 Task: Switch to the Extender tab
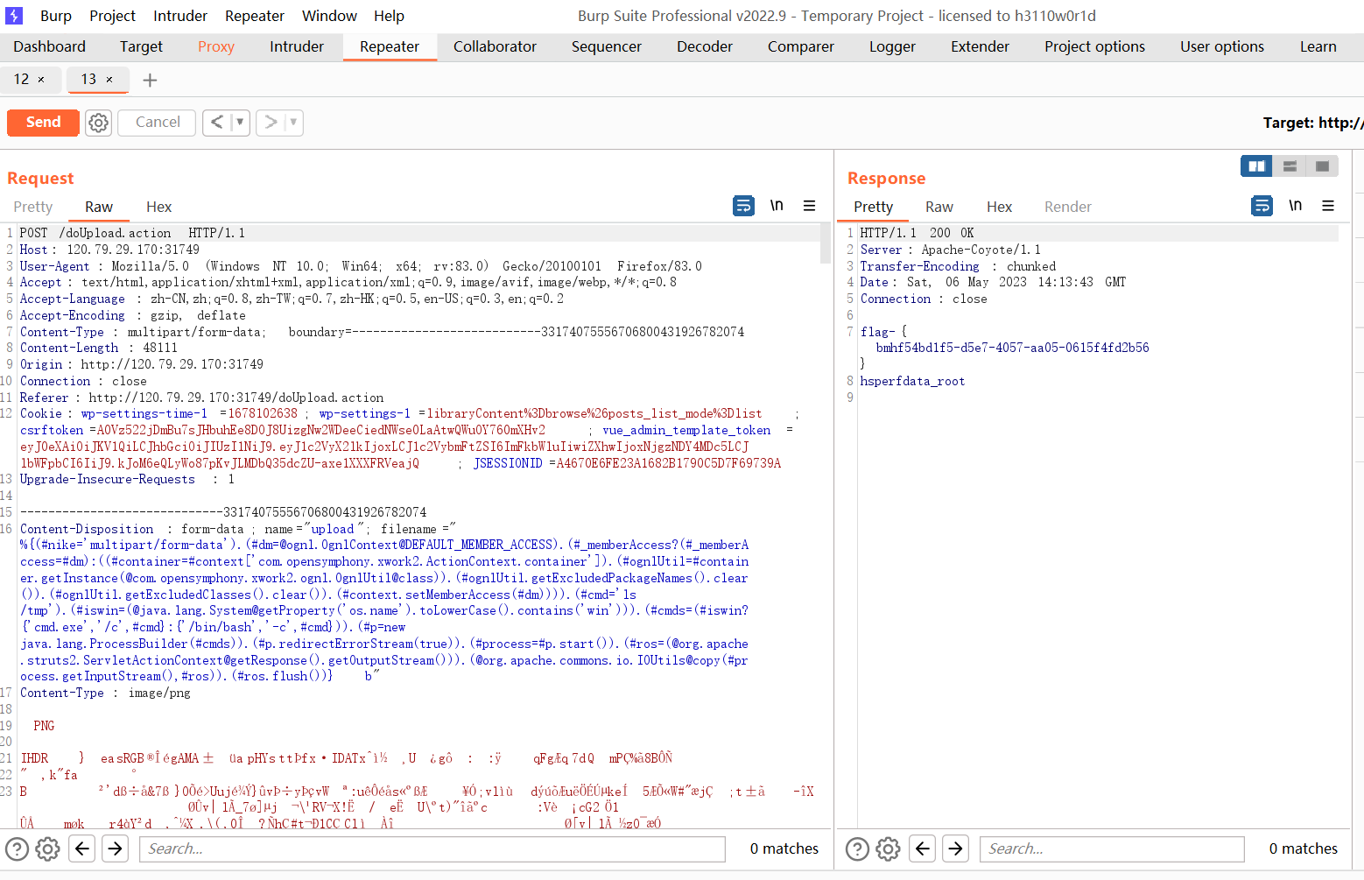coord(980,46)
